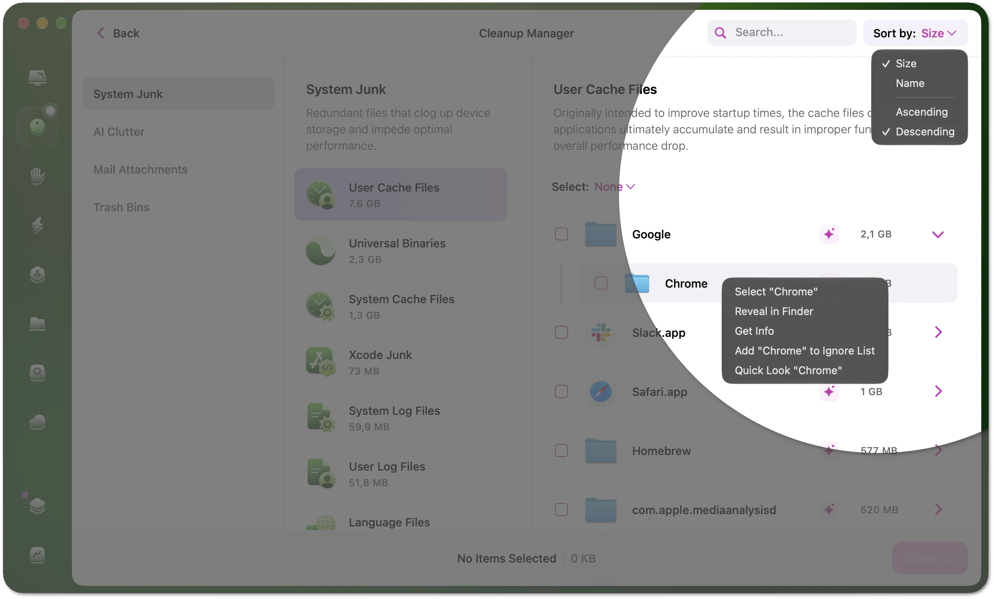The width and height of the screenshot is (994, 599).
Task: Select the com.apple.mediaanalysisd checkbox
Action: point(561,510)
